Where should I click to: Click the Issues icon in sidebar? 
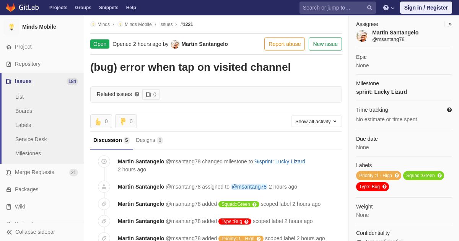[9, 81]
